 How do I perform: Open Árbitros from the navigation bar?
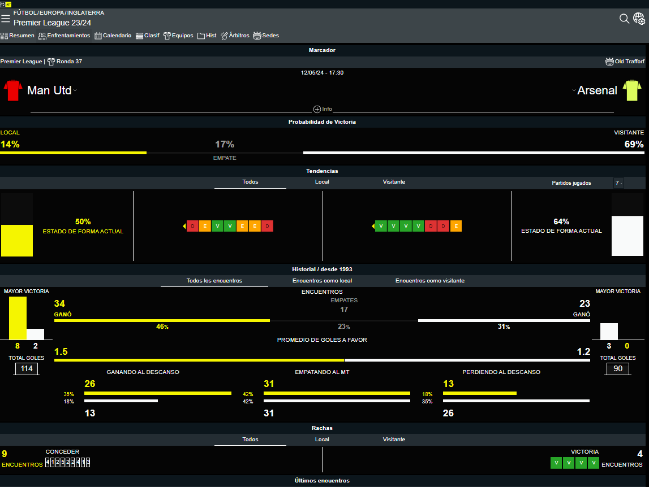click(235, 36)
